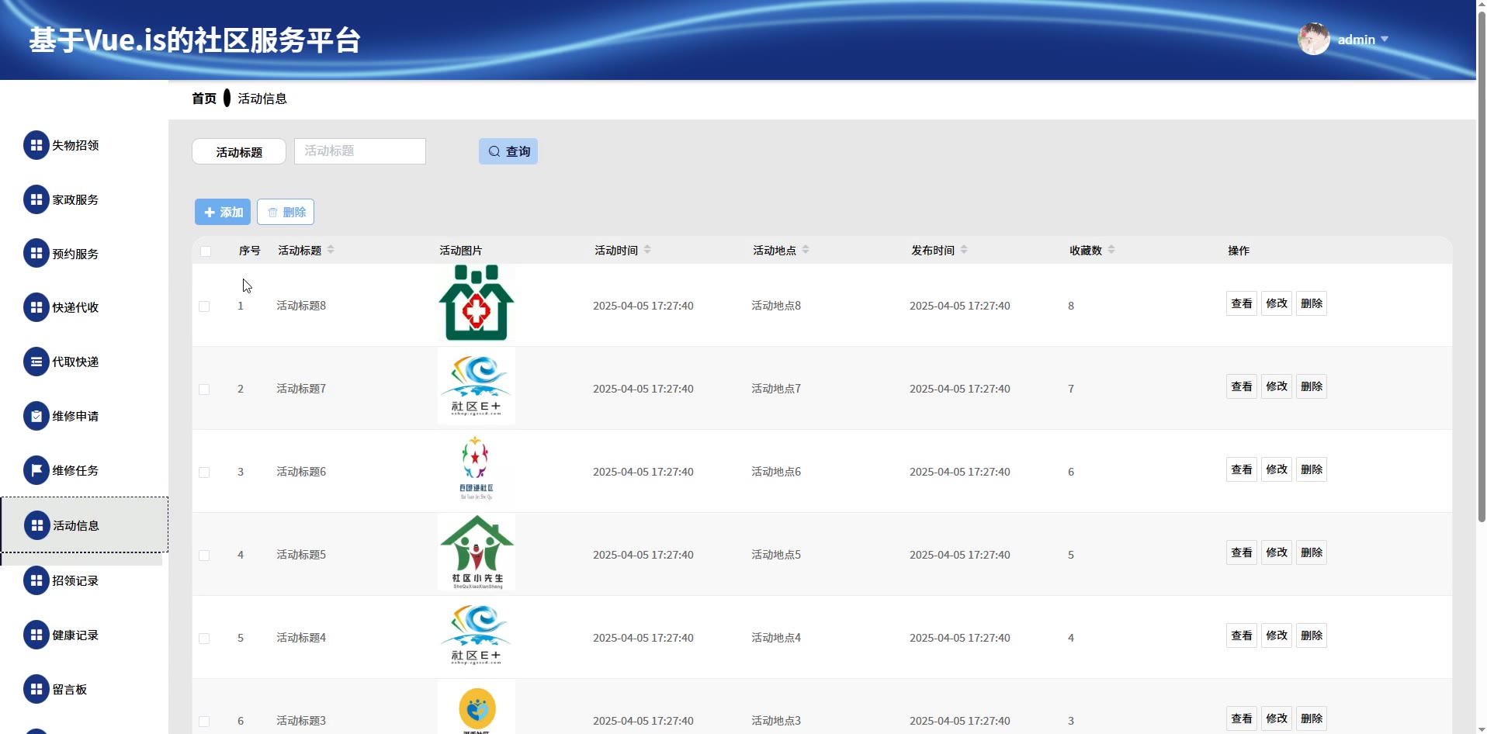Click the 添加 button to add activity
Screen dimensions: 1487x734
click(x=223, y=212)
